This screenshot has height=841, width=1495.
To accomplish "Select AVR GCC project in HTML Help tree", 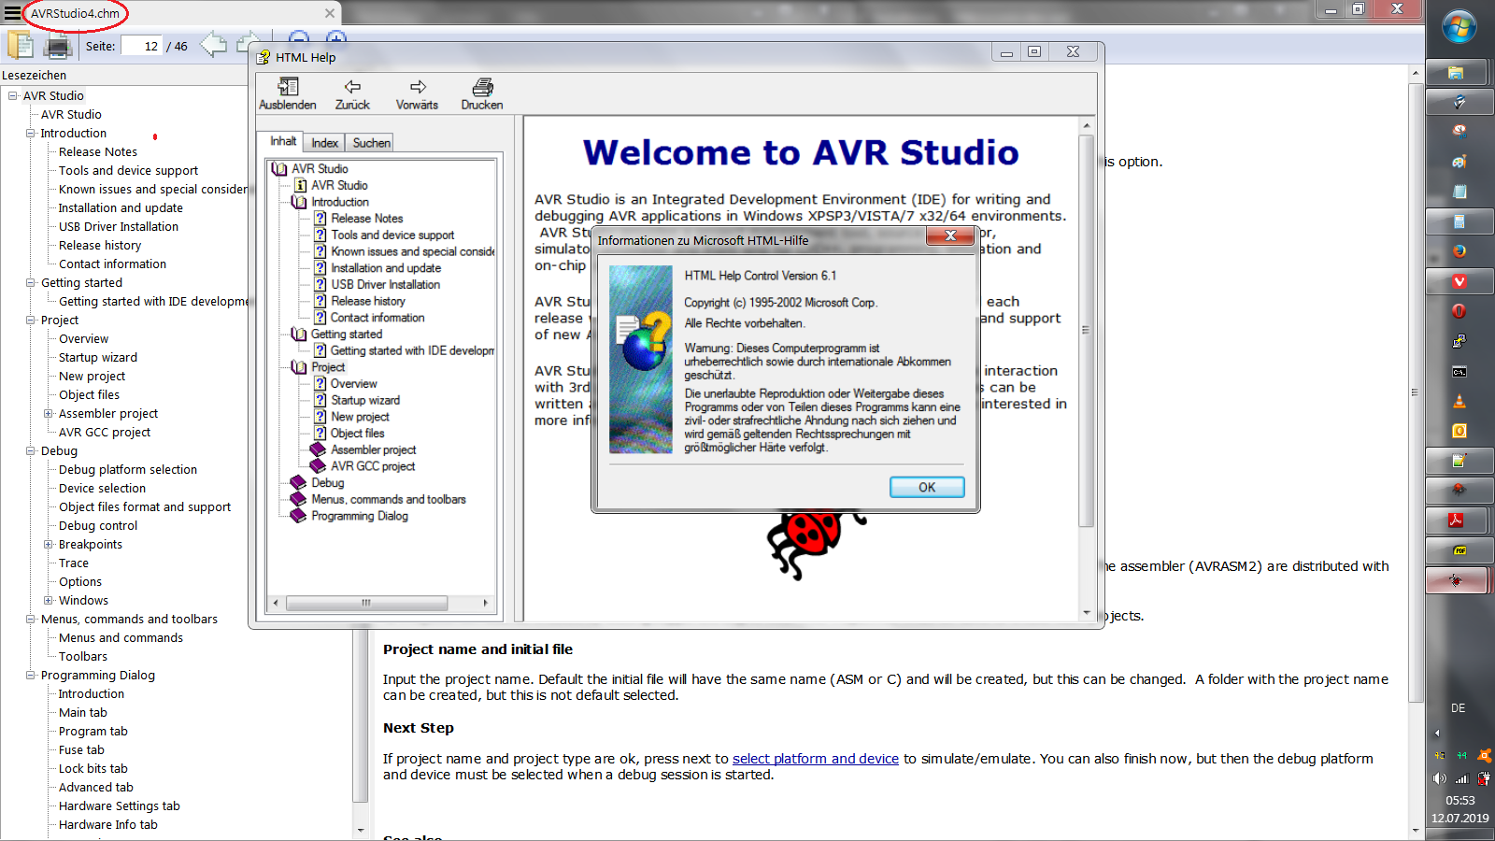I will [373, 466].
